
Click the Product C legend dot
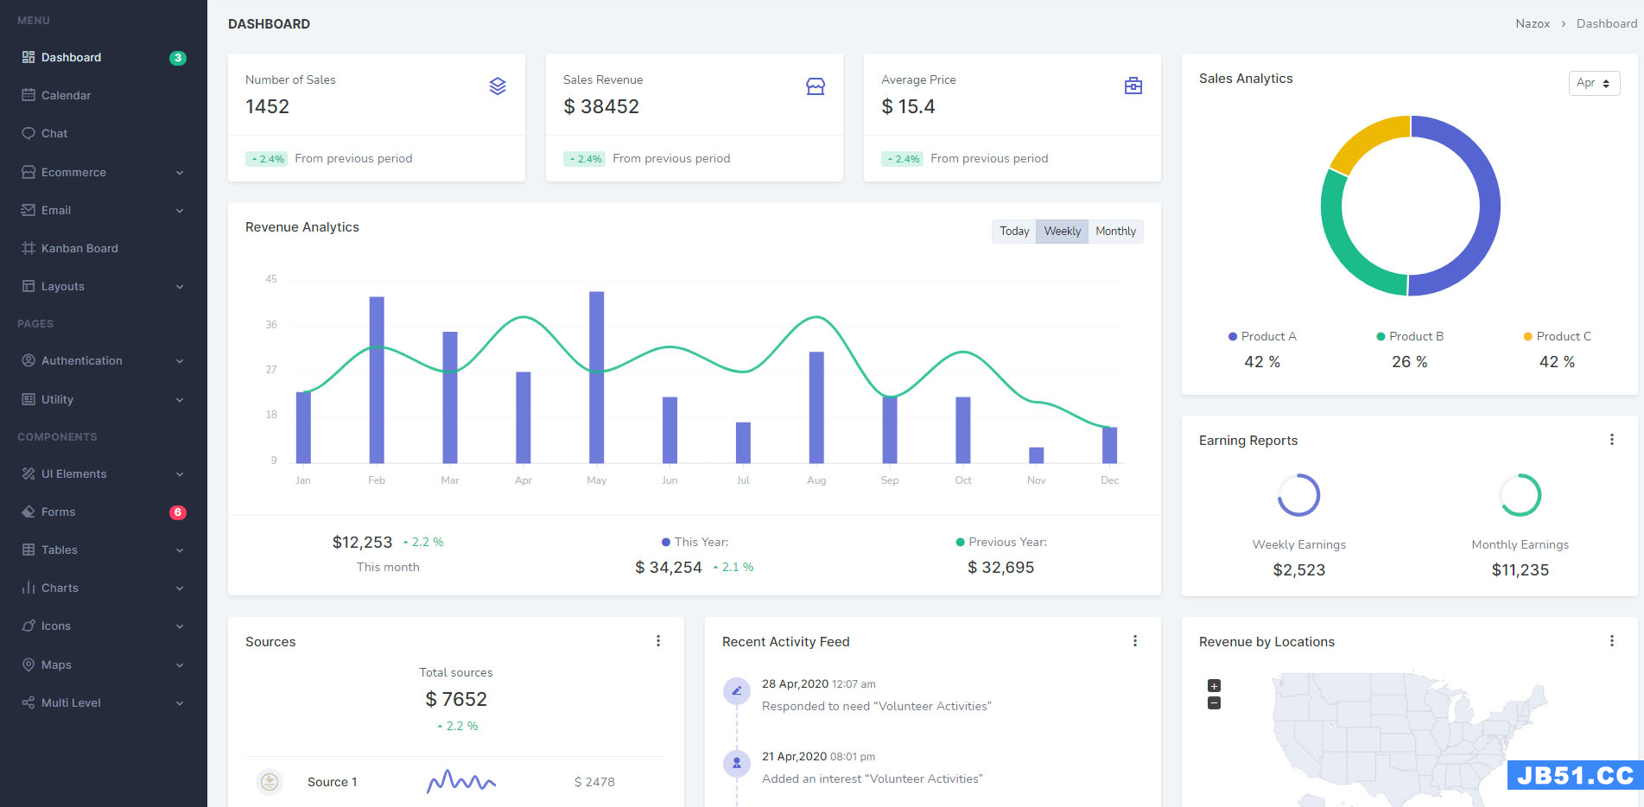pos(1527,336)
